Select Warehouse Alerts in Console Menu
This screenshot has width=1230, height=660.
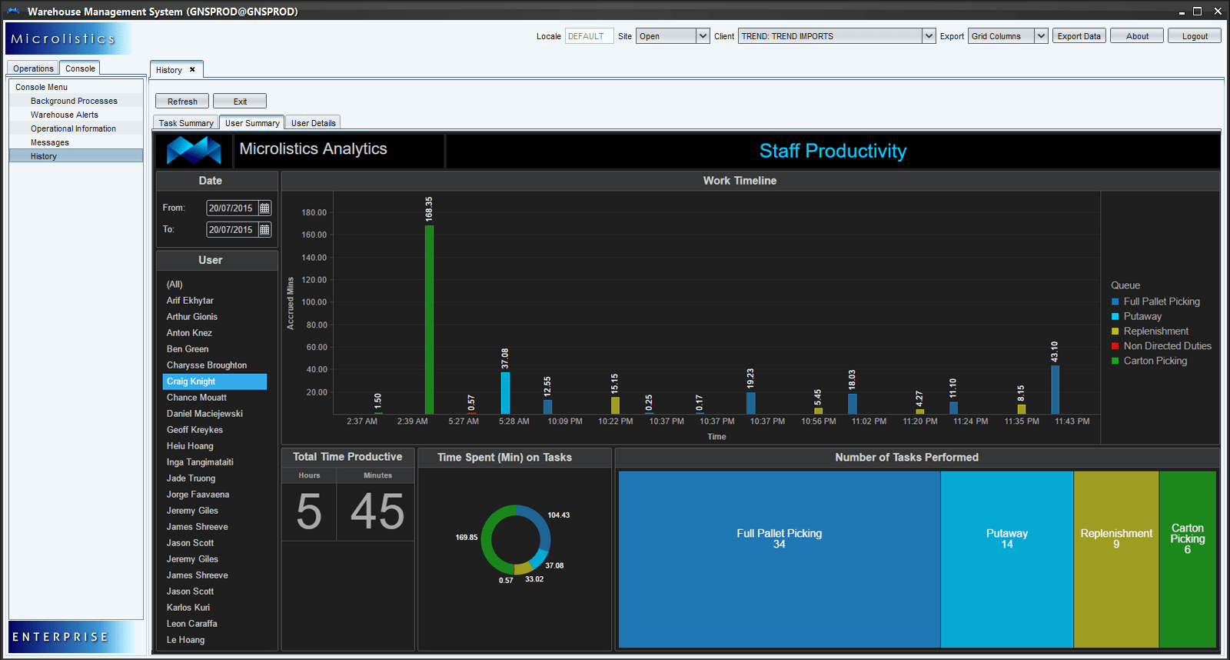65,115
